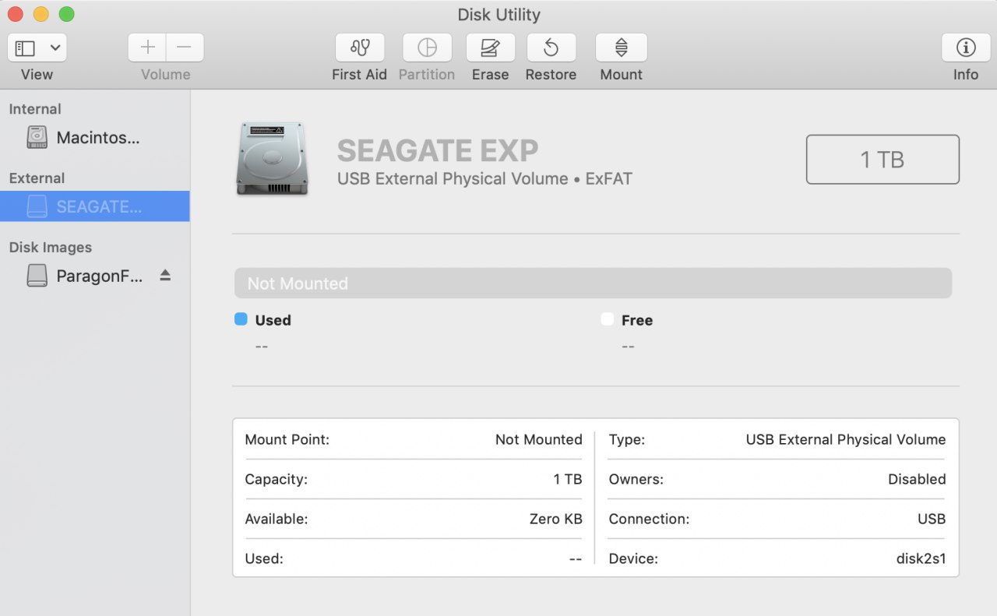Image resolution: width=997 pixels, height=616 pixels.
Task: Eject the ParagonF... disk image
Action: 165,275
